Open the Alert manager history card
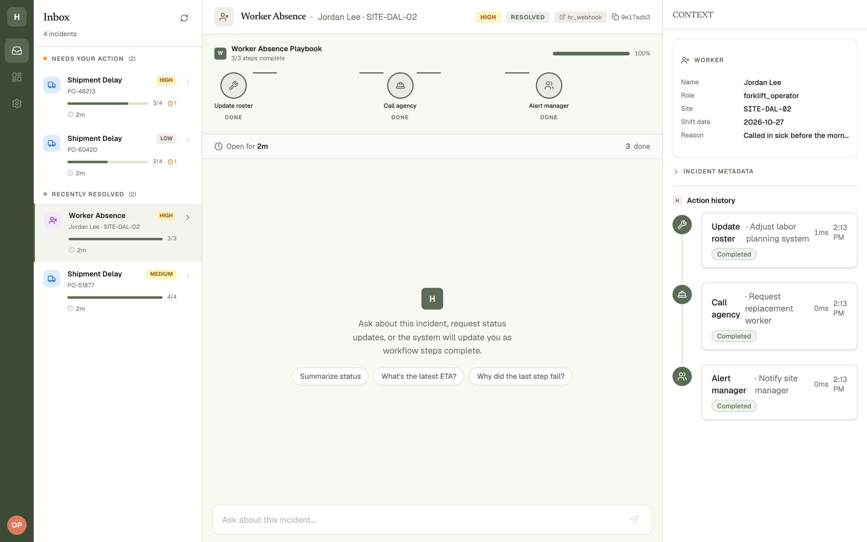 [779, 392]
